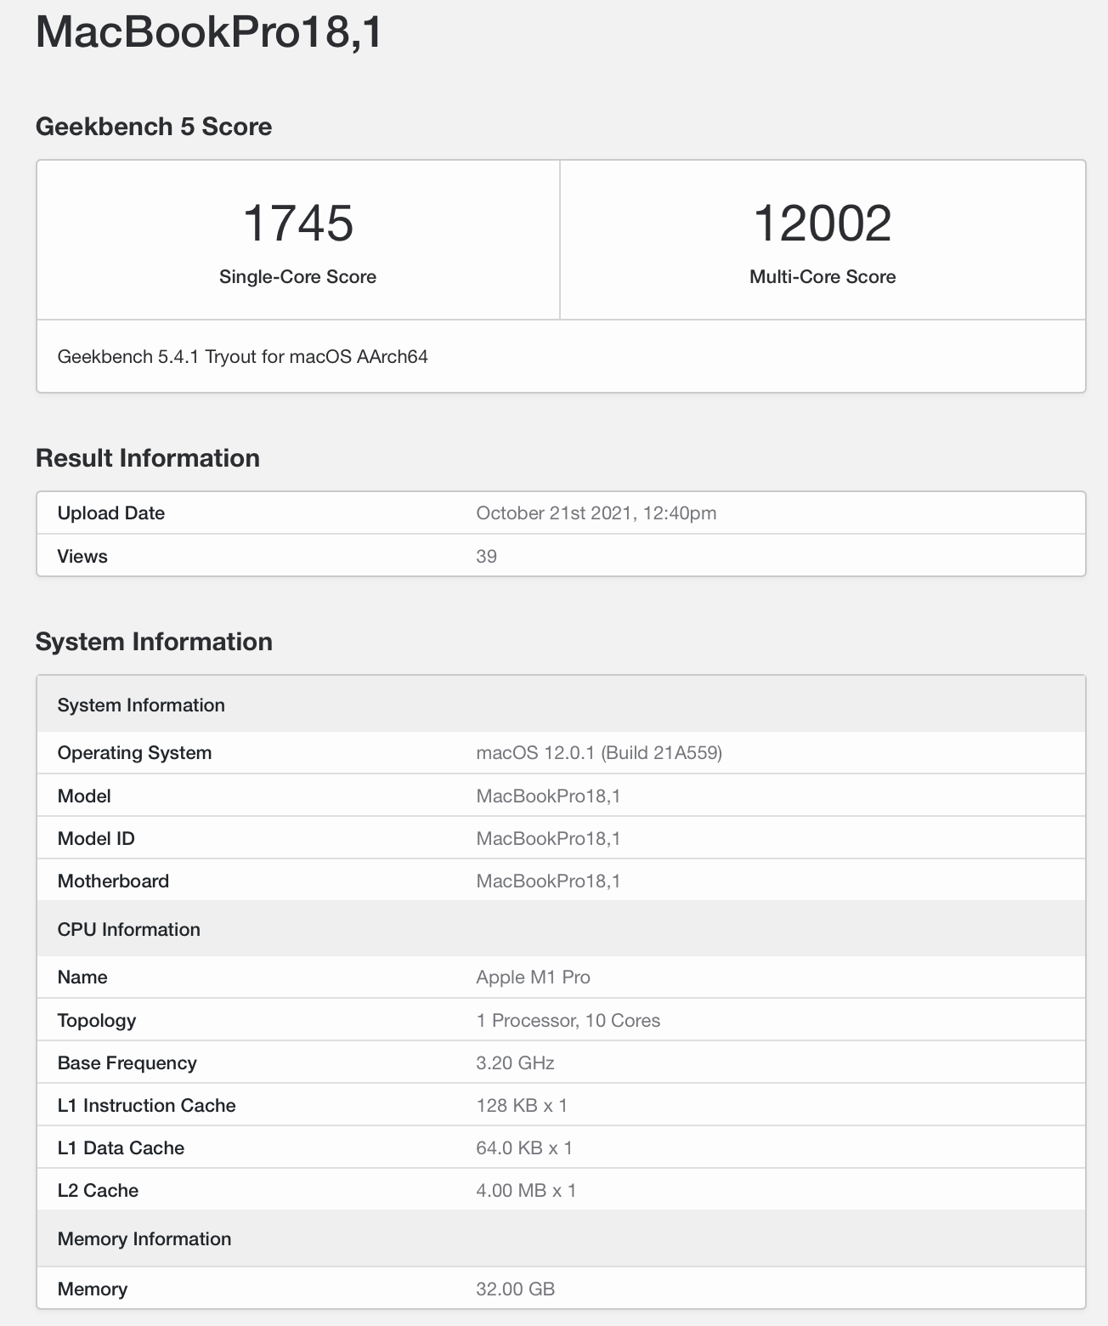Click the macOS 12.0.1 build value
Viewport: 1108px width, 1326px height.
pos(599,753)
